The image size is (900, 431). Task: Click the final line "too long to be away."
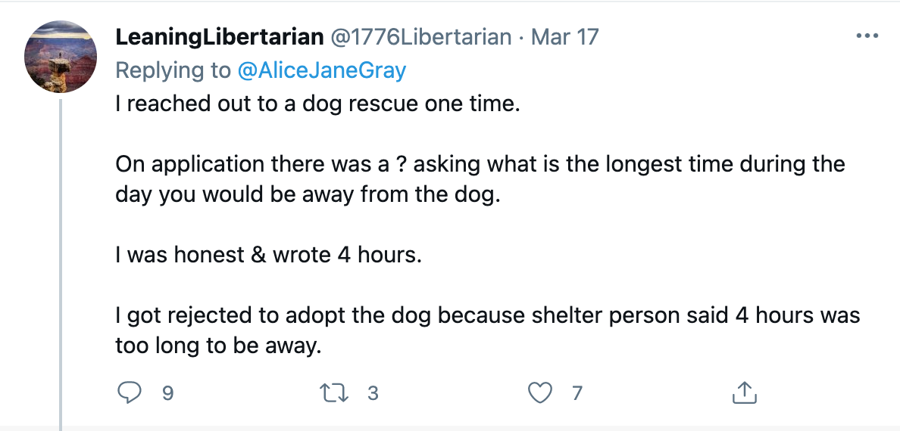coord(218,346)
